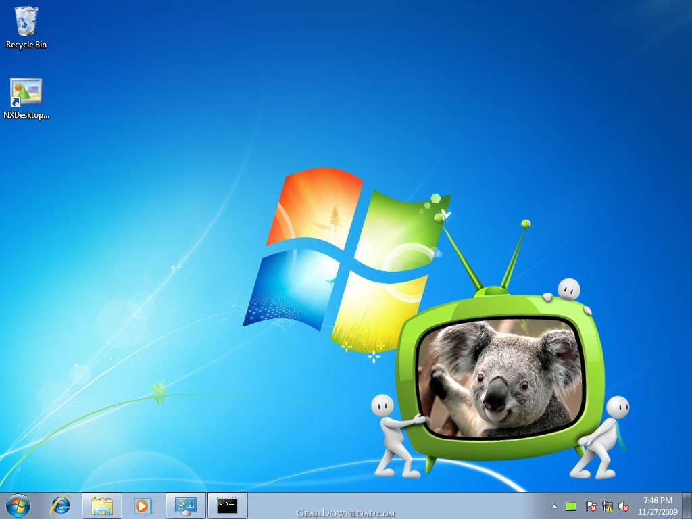Open Windows Explorer from the taskbar
692x519 pixels.
[x=102, y=505]
